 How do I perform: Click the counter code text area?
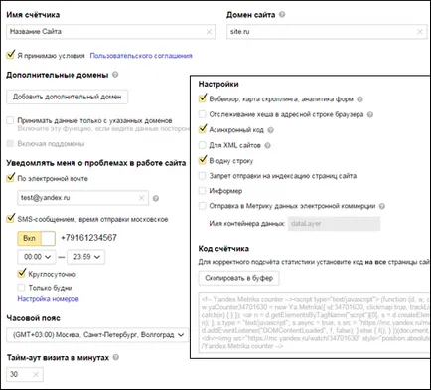[x=314, y=323]
